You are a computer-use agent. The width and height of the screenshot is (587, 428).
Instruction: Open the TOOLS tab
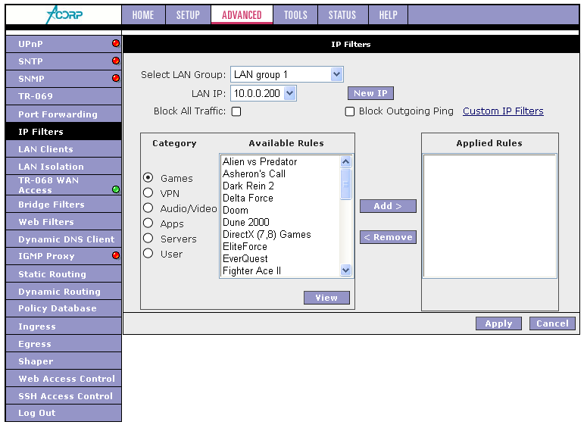coord(295,15)
